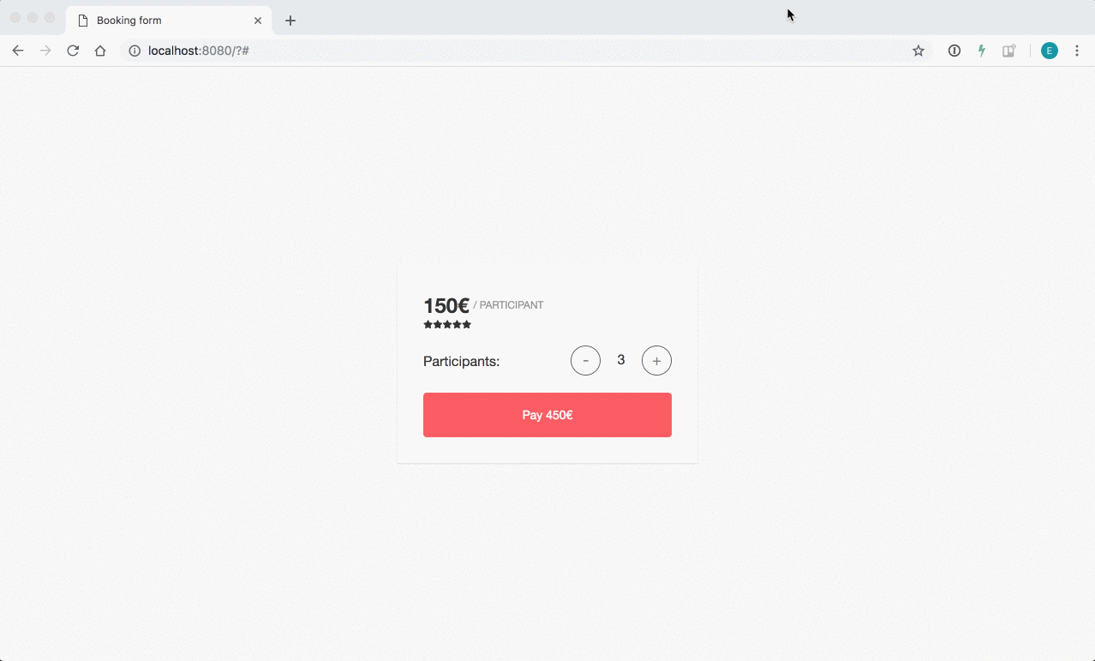The image size is (1095, 661).
Task: Click the five-star rating
Action: pyautogui.click(x=447, y=325)
